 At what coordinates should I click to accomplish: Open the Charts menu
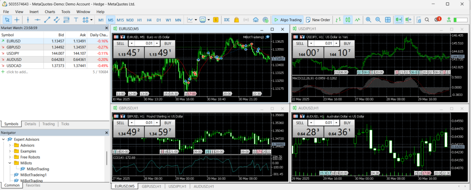click(x=50, y=12)
